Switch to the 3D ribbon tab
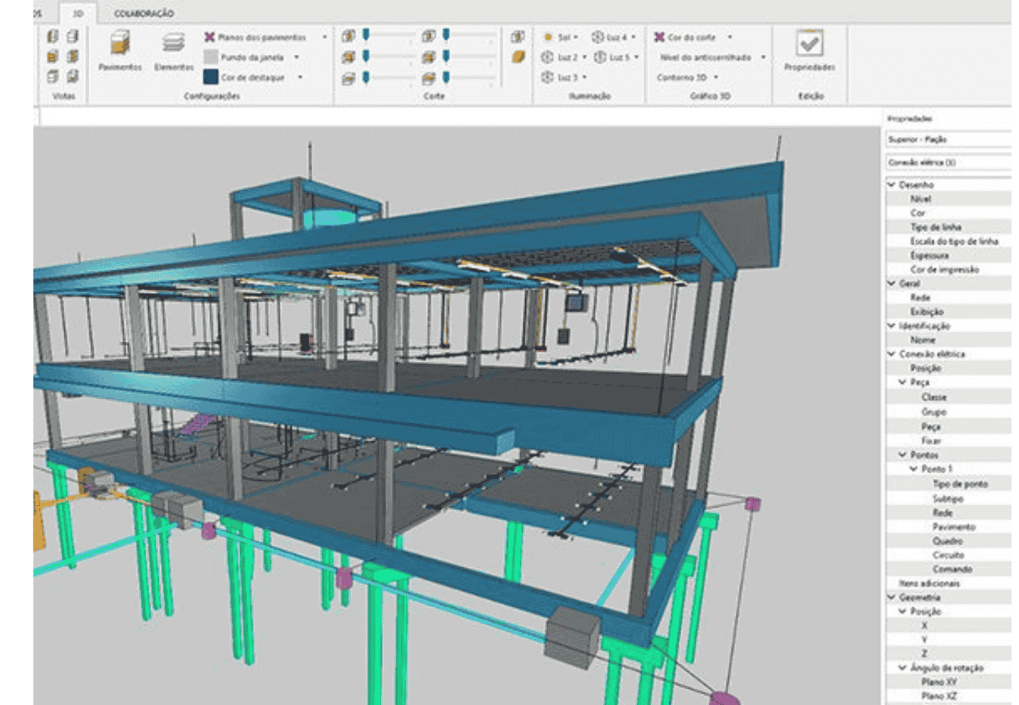 point(78,13)
